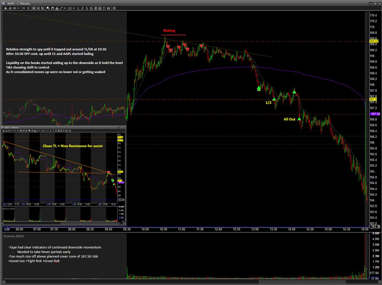Click circled X icon in 5 Minute toolbar

point(70,131)
